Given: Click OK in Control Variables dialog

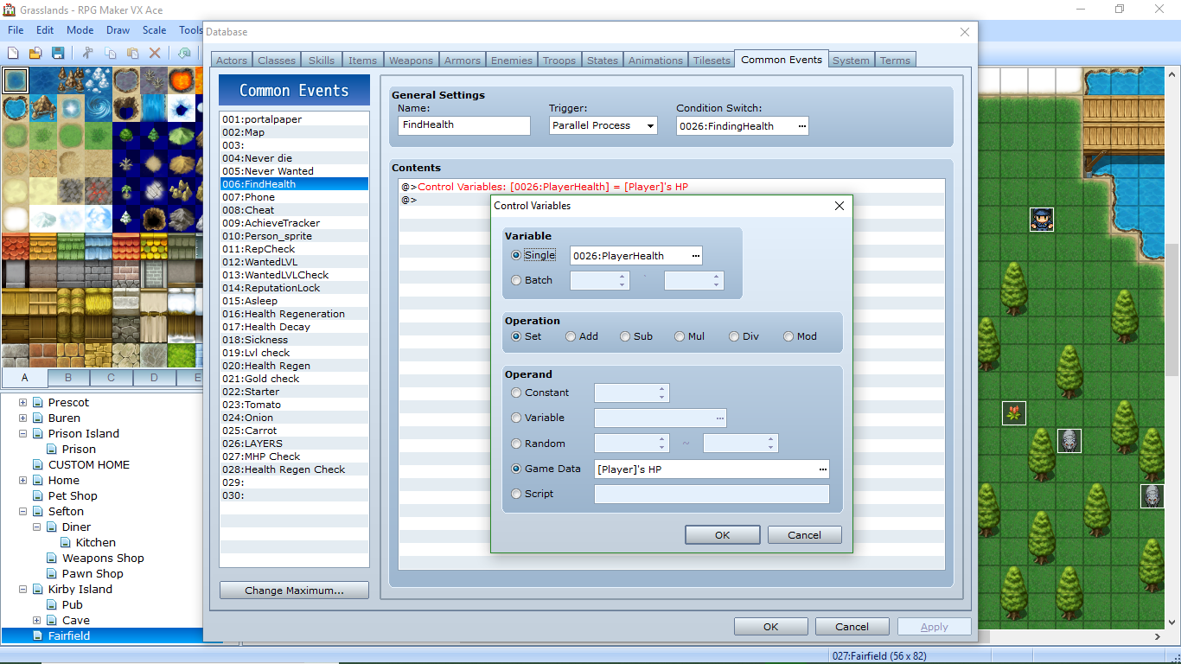Looking at the screenshot, I should point(722,534).
